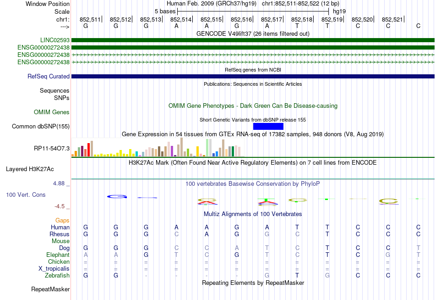Click the Human alignment row label
The width and height of the screenshot is (435, 300).
[x=60, y=227]
